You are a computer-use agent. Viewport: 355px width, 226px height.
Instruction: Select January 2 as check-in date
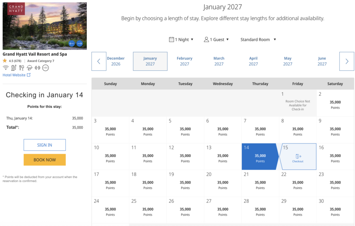coord(335,103)
